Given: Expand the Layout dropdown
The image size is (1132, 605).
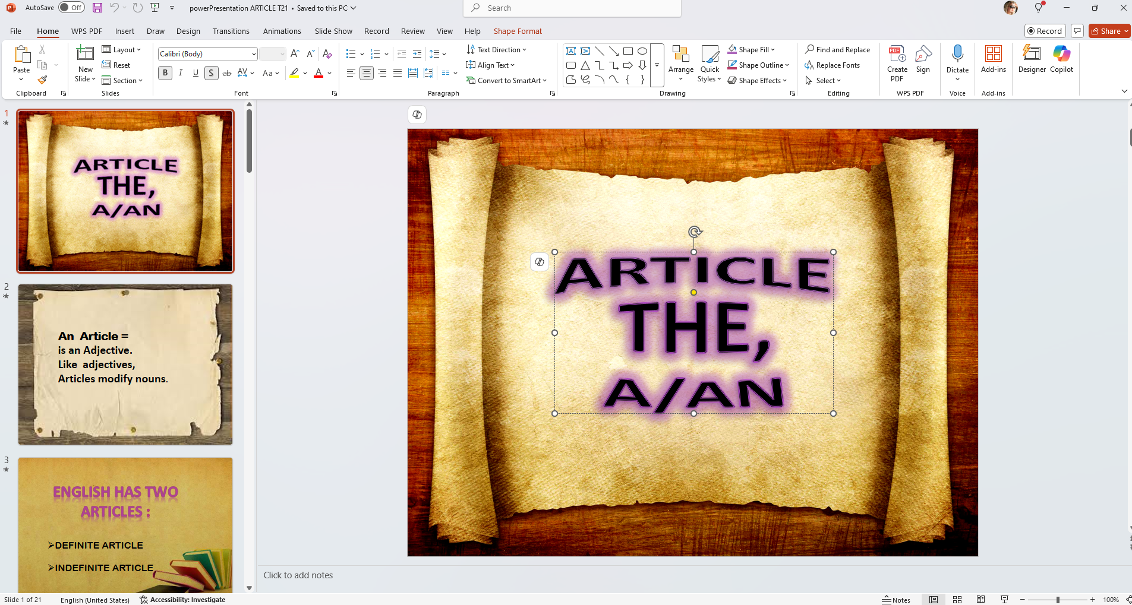Looking at the screenshot, I should 121,50.
